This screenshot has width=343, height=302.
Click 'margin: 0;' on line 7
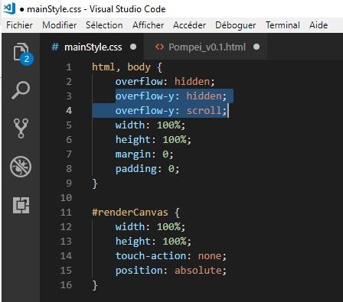coord(145,154)
